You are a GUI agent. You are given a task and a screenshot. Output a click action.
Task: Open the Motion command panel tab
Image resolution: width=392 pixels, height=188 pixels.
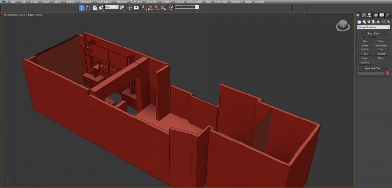pos(376,15)
